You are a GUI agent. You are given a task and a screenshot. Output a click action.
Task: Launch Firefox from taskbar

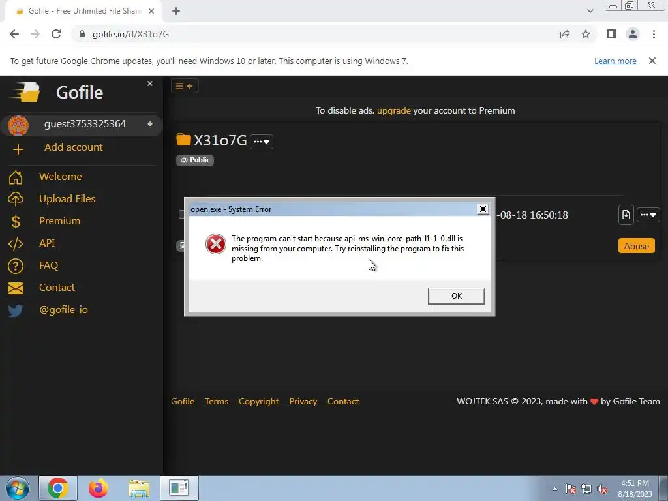click(99, 488)
